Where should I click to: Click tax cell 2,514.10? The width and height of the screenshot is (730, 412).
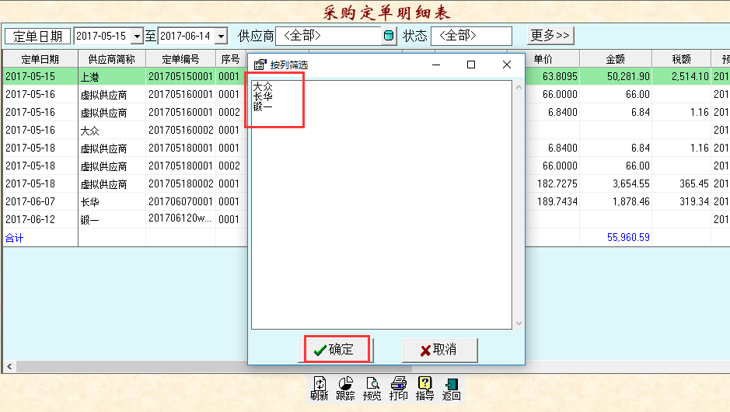682,76
